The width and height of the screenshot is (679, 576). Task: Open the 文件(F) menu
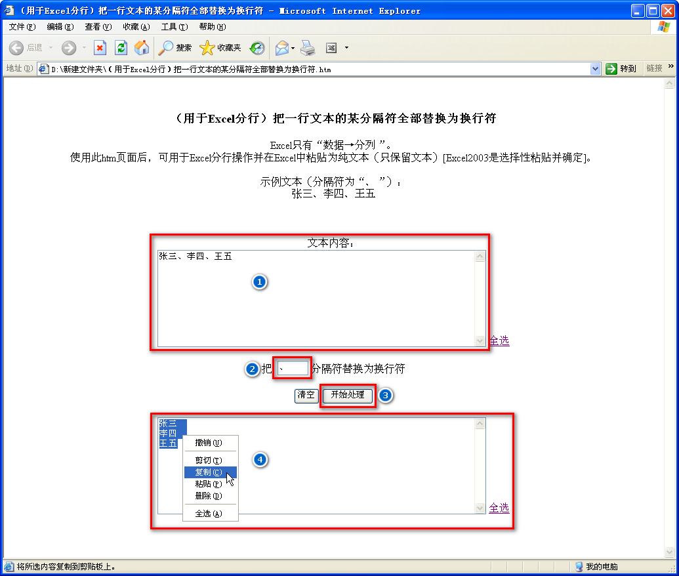(x=22, y=27)
